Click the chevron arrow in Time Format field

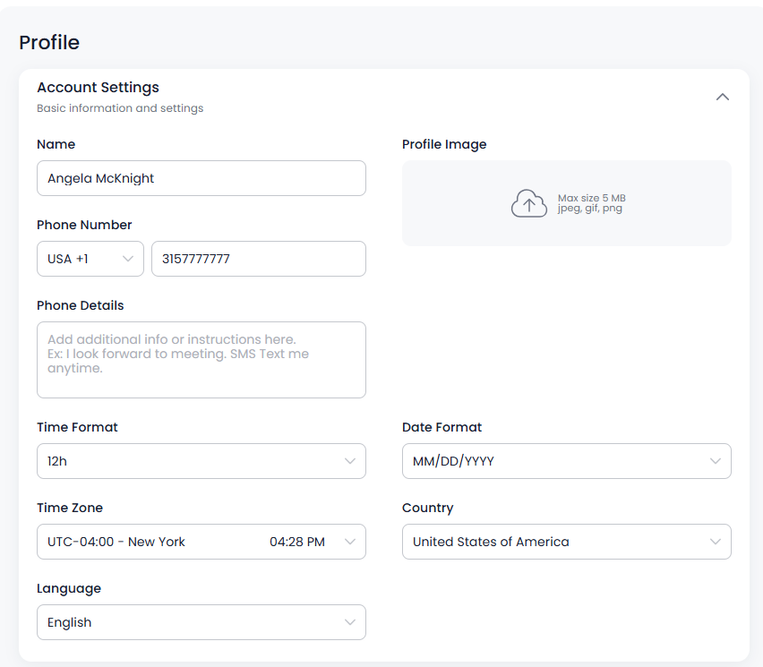(x=350, y=461)
